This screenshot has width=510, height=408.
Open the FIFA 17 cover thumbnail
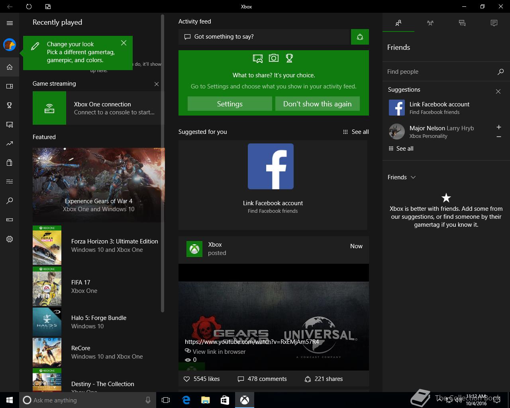point(47,286)
